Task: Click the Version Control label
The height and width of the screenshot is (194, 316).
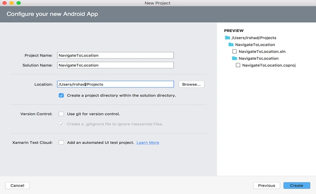Action: [x=36, y=114]
